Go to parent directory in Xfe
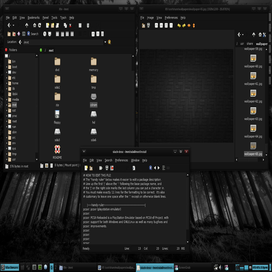 tap(27, 25)
